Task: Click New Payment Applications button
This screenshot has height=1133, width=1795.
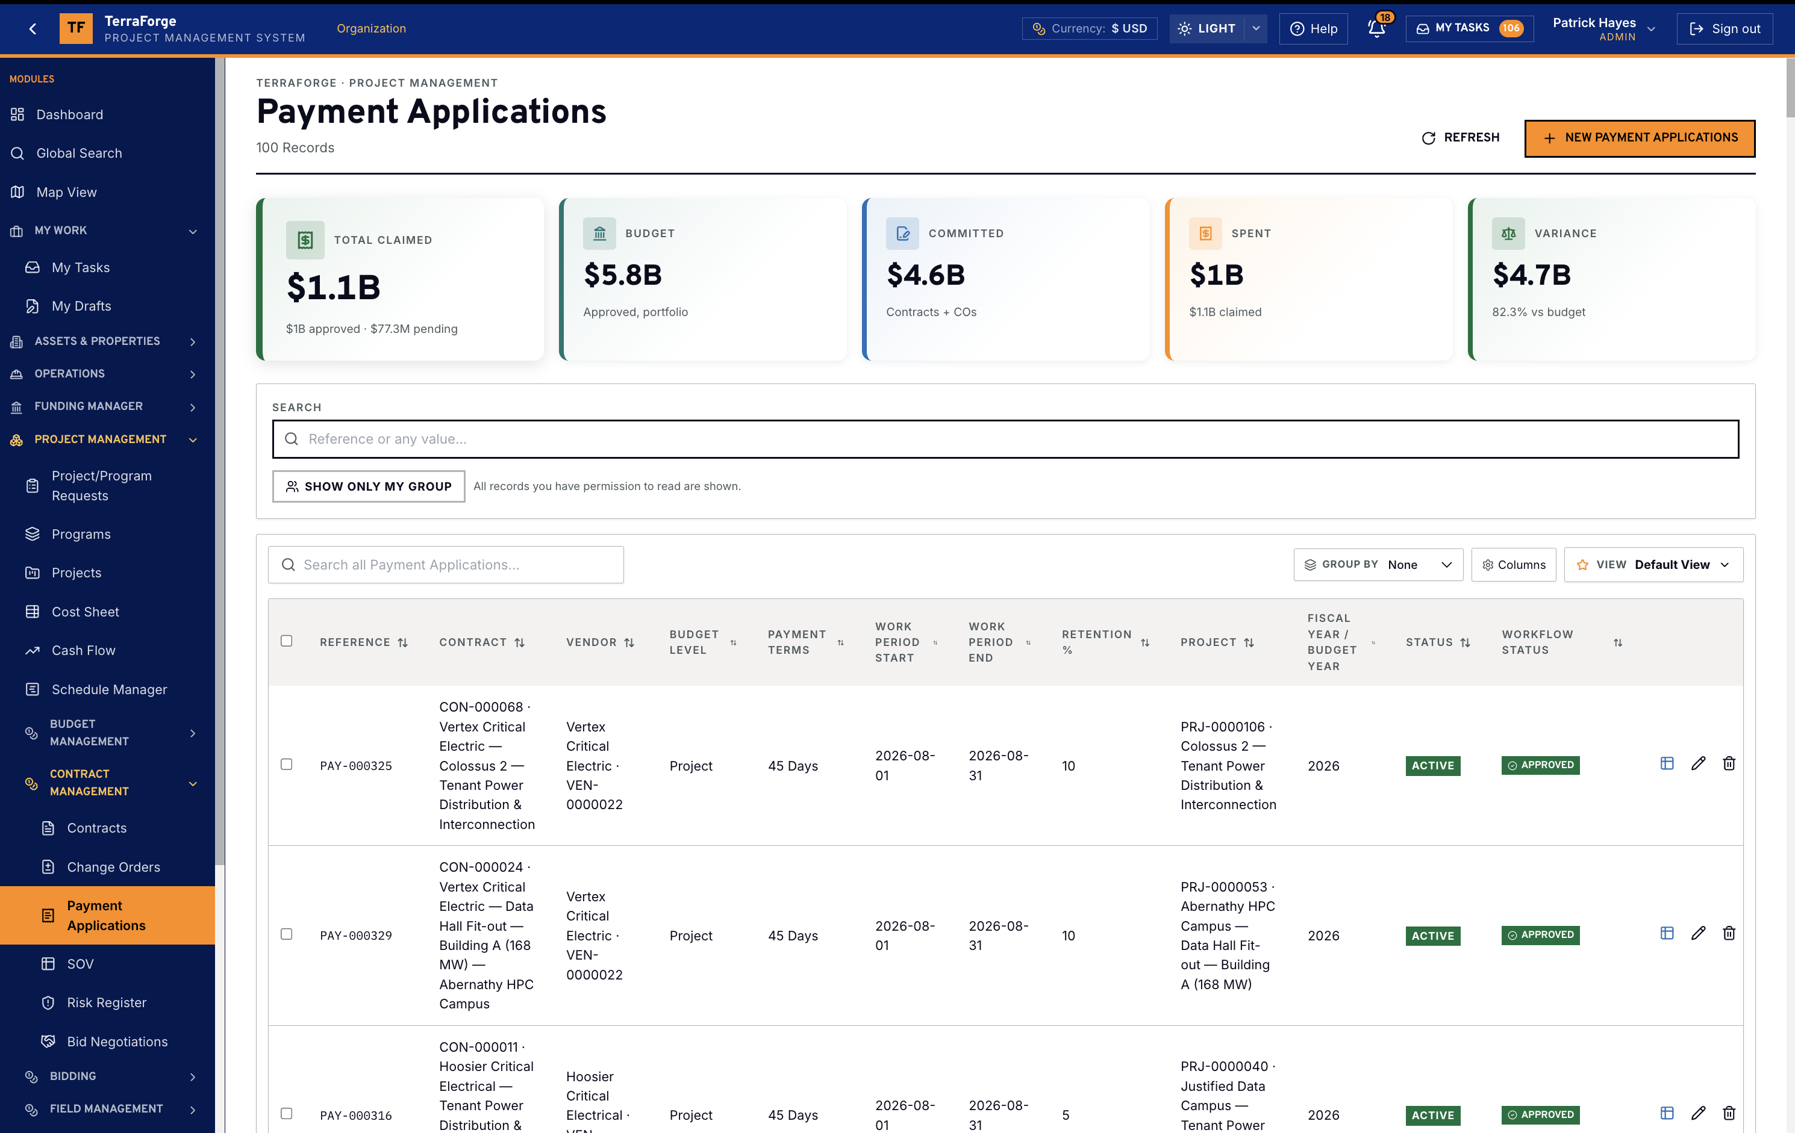Action: (1639, 138)
